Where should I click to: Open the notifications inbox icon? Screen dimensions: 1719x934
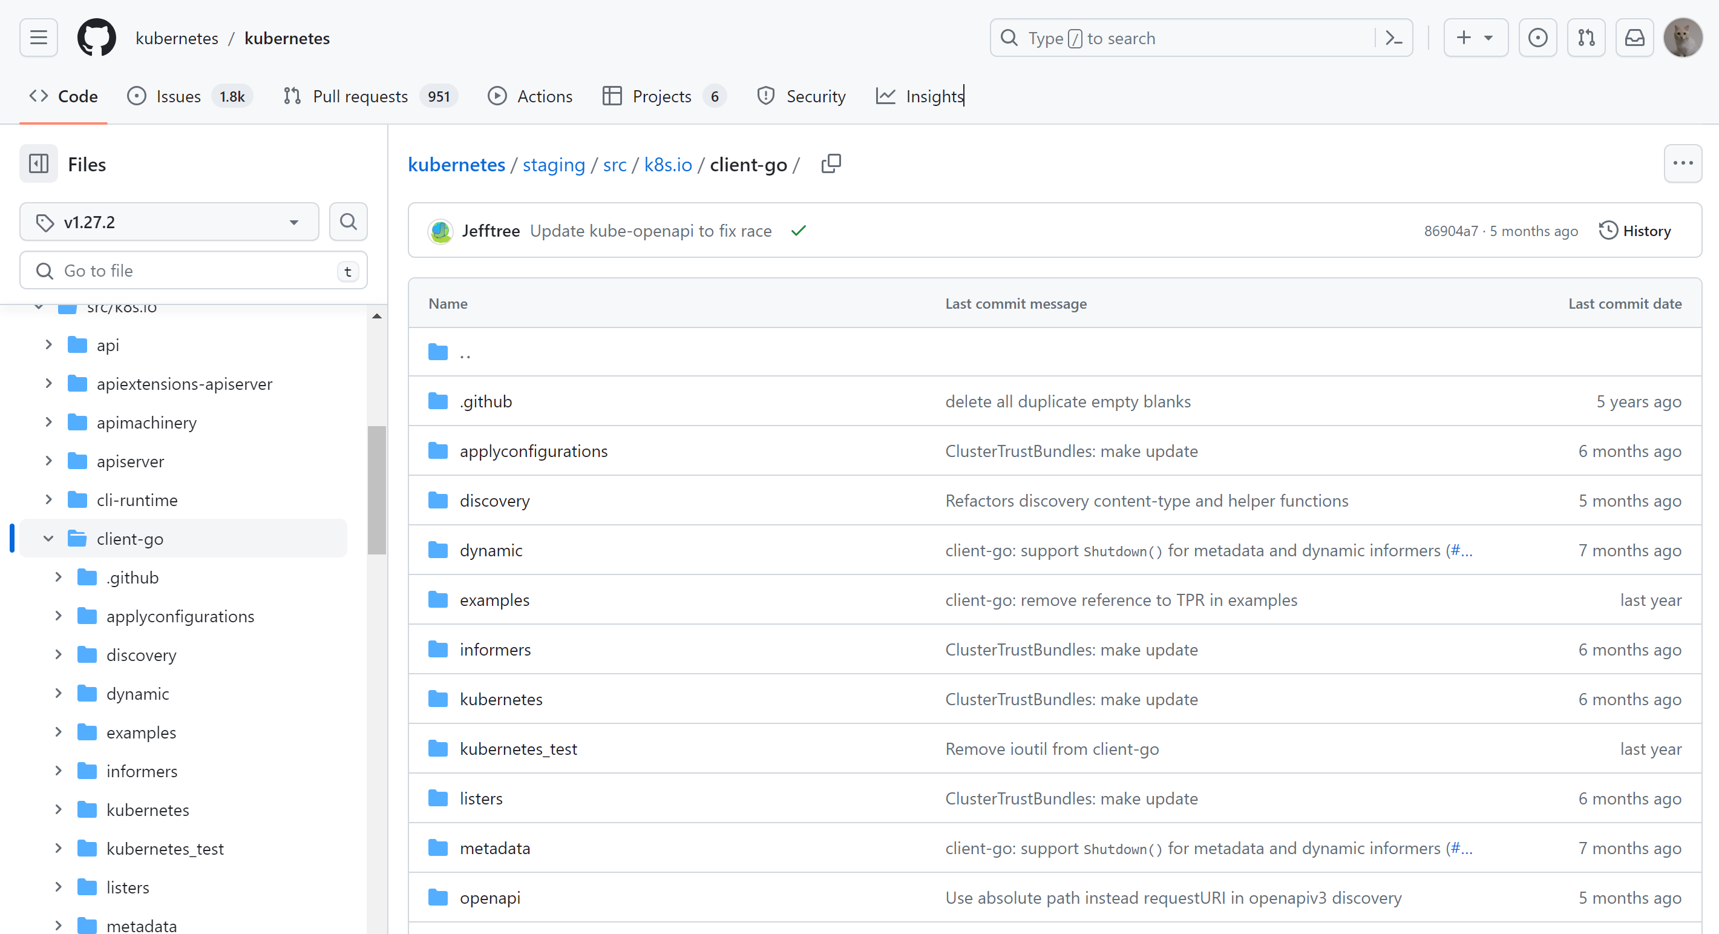click(x=1634, y=38)
